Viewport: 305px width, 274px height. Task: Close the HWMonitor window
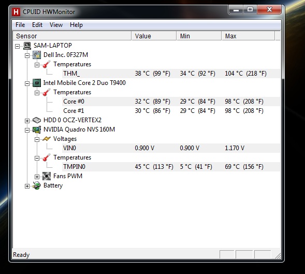tap(269, 10)
